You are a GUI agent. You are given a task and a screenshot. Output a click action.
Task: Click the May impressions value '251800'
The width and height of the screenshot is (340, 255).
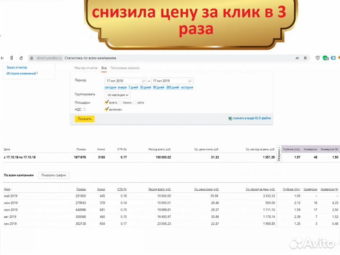[x=81, y=196]
